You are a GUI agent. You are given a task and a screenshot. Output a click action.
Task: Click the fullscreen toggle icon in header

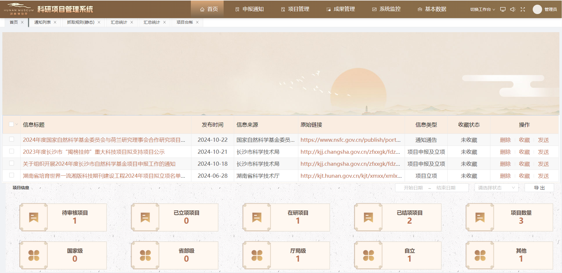coord(523,9)
